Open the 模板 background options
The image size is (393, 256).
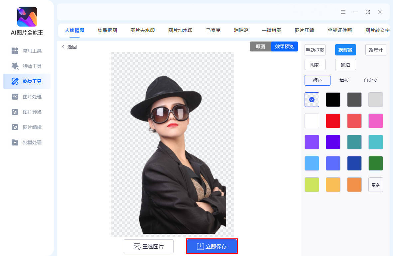click(x=344, y=80)
